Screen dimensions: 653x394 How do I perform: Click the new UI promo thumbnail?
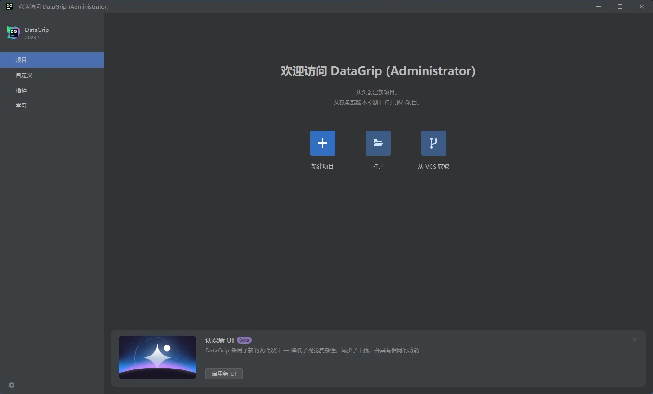[157, 357]
